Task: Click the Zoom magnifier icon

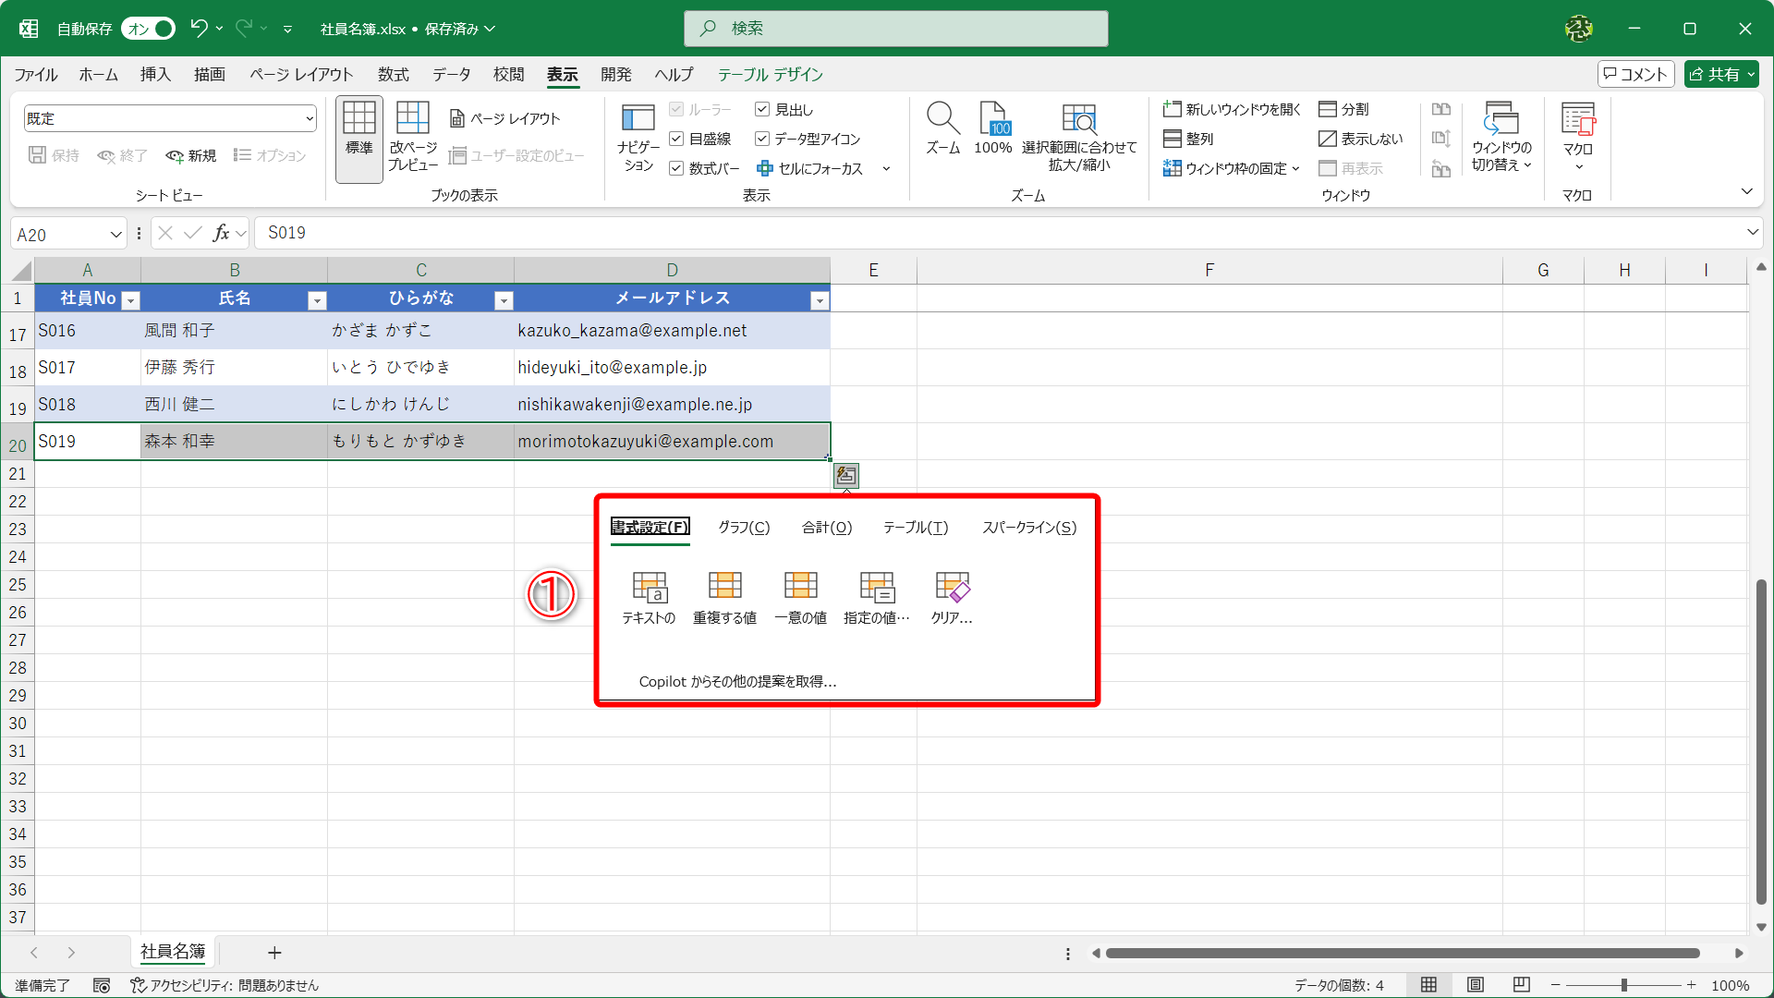Action: [x=942, y=120]
